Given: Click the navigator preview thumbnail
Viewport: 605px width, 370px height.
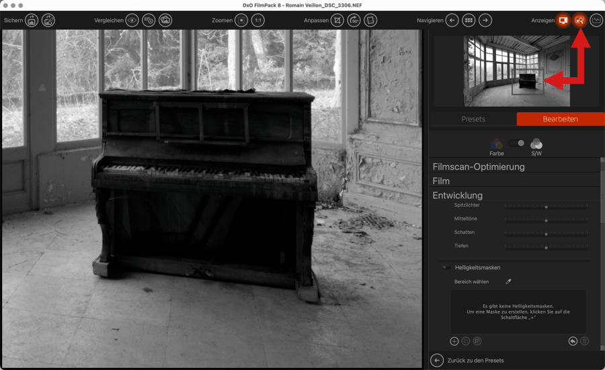Looking at the screenshot, I should tap(501, 71).
